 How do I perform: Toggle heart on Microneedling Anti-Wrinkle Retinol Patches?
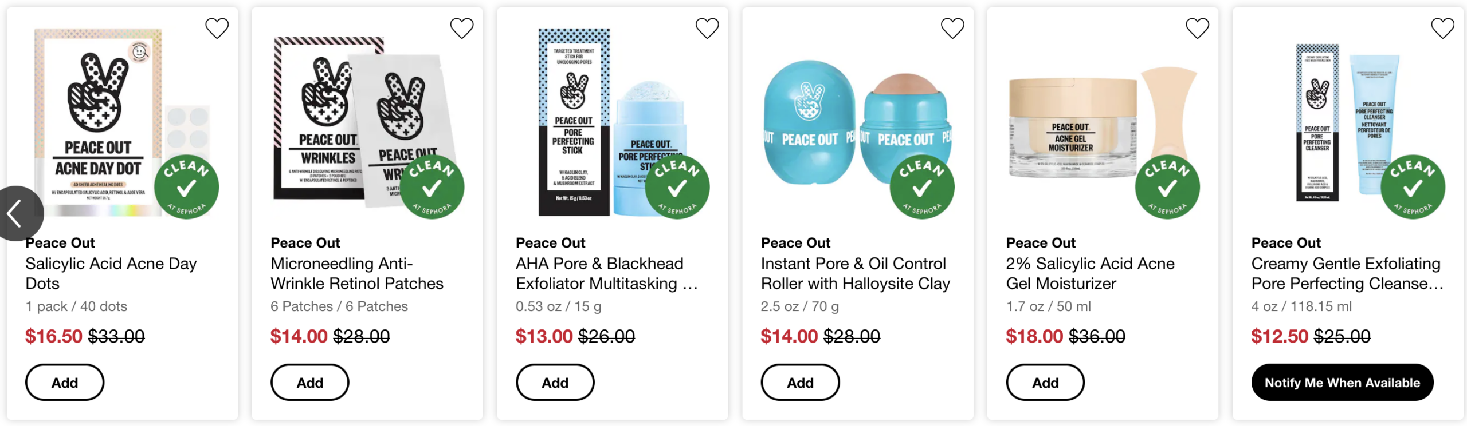tap(462, 28)
